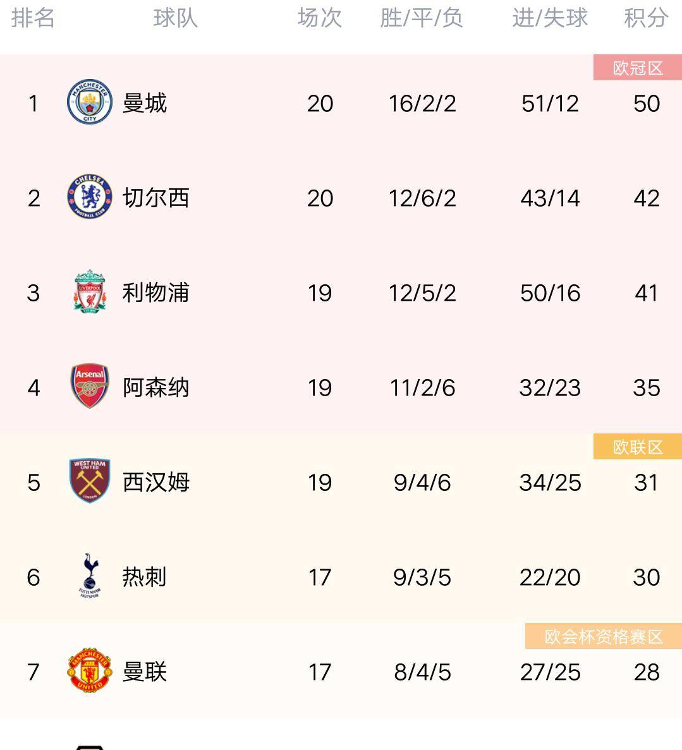Click the 胜/平/负 column header
Viewport: 682px width, 750px height.
click(x=422, y=18)
